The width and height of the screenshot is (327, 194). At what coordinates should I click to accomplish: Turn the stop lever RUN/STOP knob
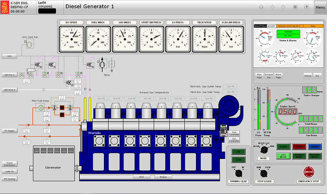pos(264,173)
